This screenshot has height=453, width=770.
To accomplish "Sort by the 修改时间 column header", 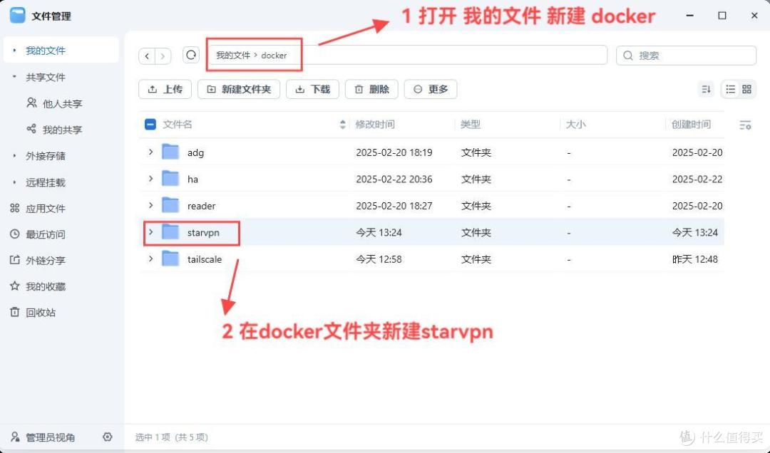I will click(375, 125).
